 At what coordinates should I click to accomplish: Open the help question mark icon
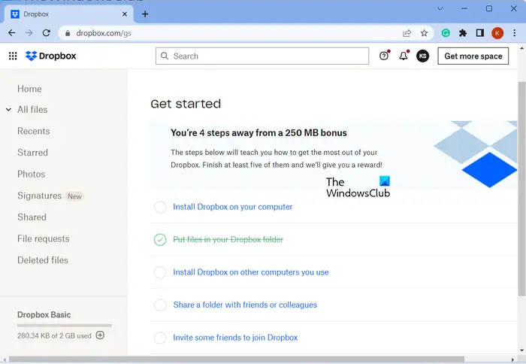click(x=384, y=56)
